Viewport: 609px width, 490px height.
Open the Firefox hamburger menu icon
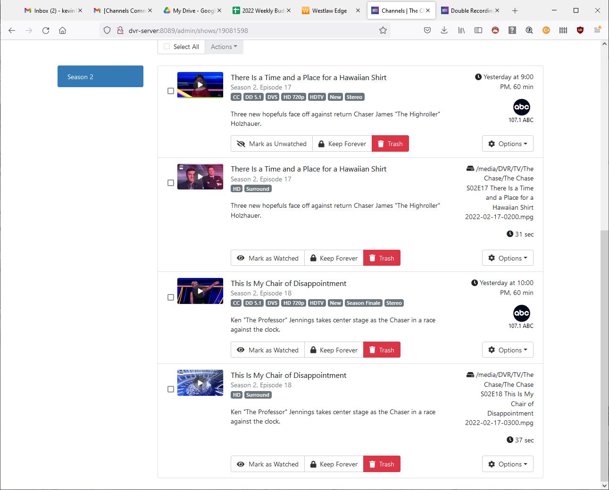click(x=597, y=30)
